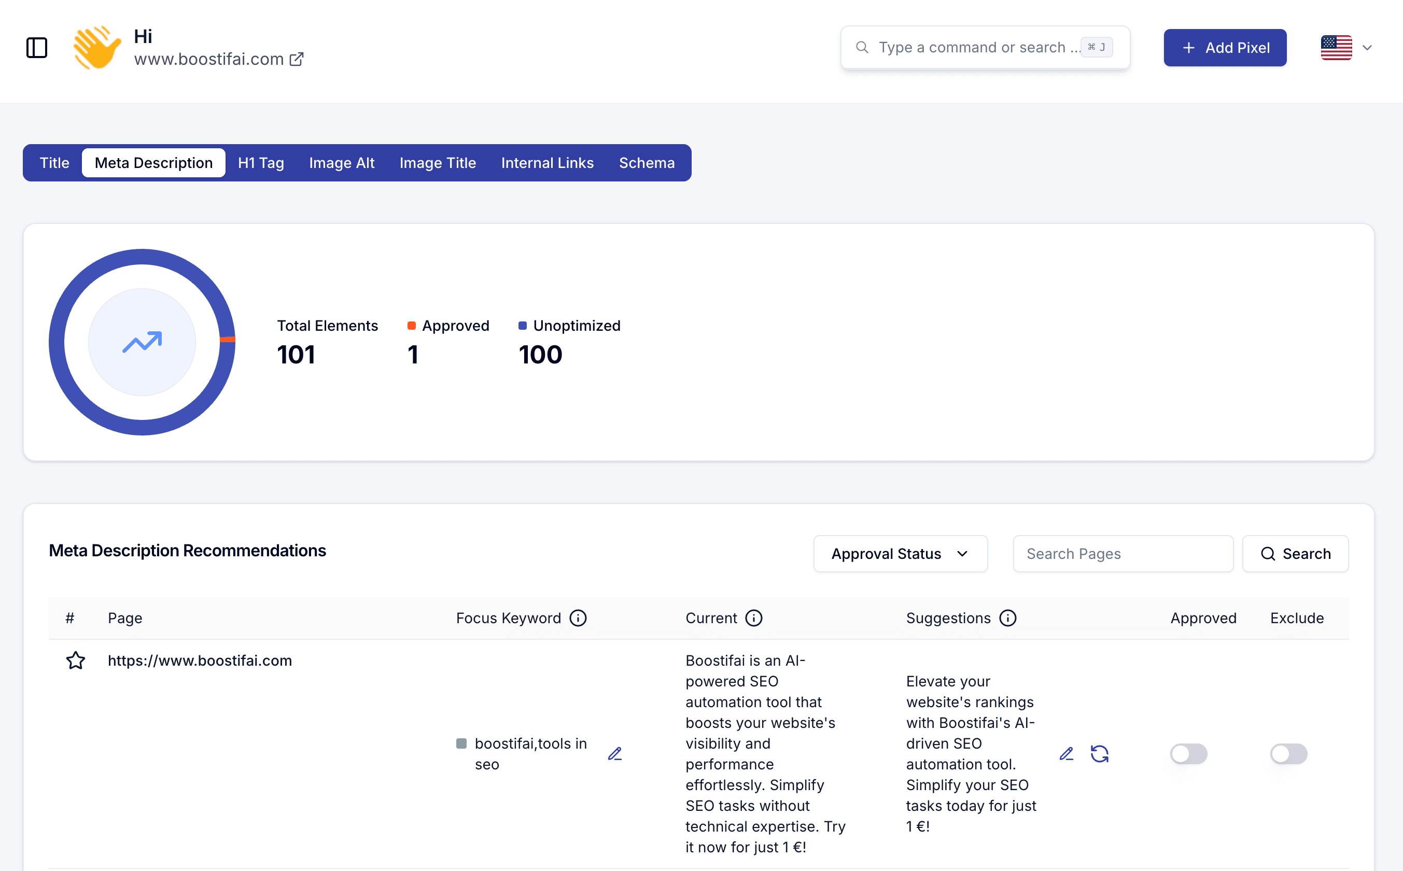Click the Suggestions column info icon
This screenshot has width=1403, height=871.
[x=1007, y=618]
